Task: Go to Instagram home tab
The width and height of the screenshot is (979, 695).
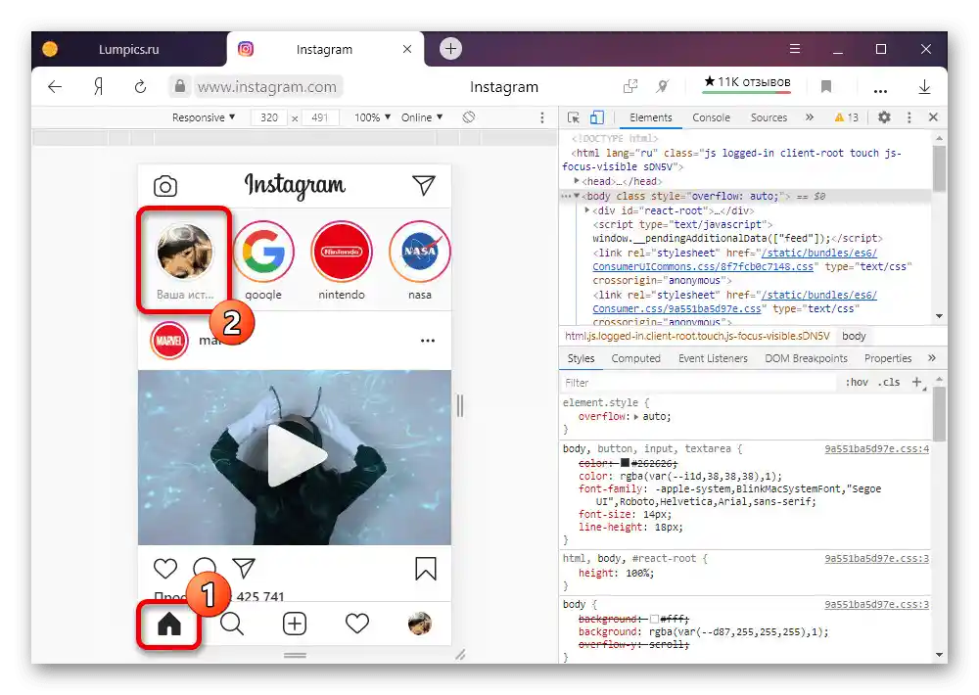Action: (169, 624)
